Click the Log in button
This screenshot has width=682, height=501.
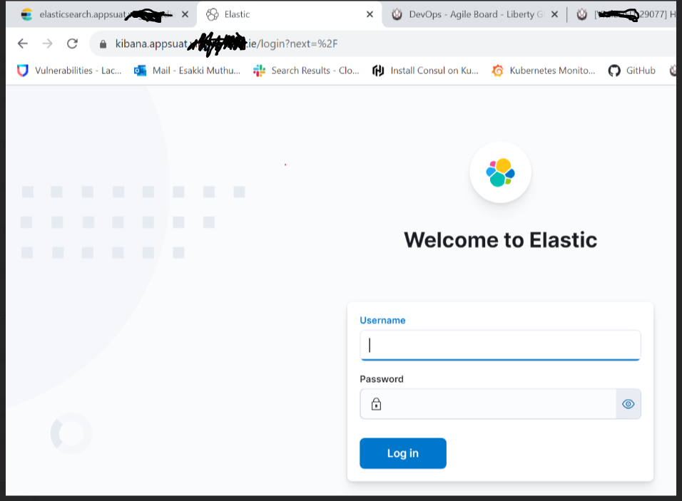403,453
